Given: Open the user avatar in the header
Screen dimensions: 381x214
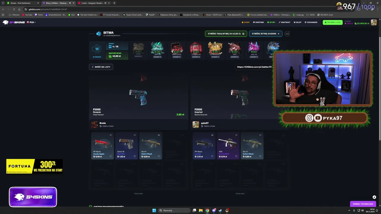Looking at the screenshot, I should (x=374, y=22).
